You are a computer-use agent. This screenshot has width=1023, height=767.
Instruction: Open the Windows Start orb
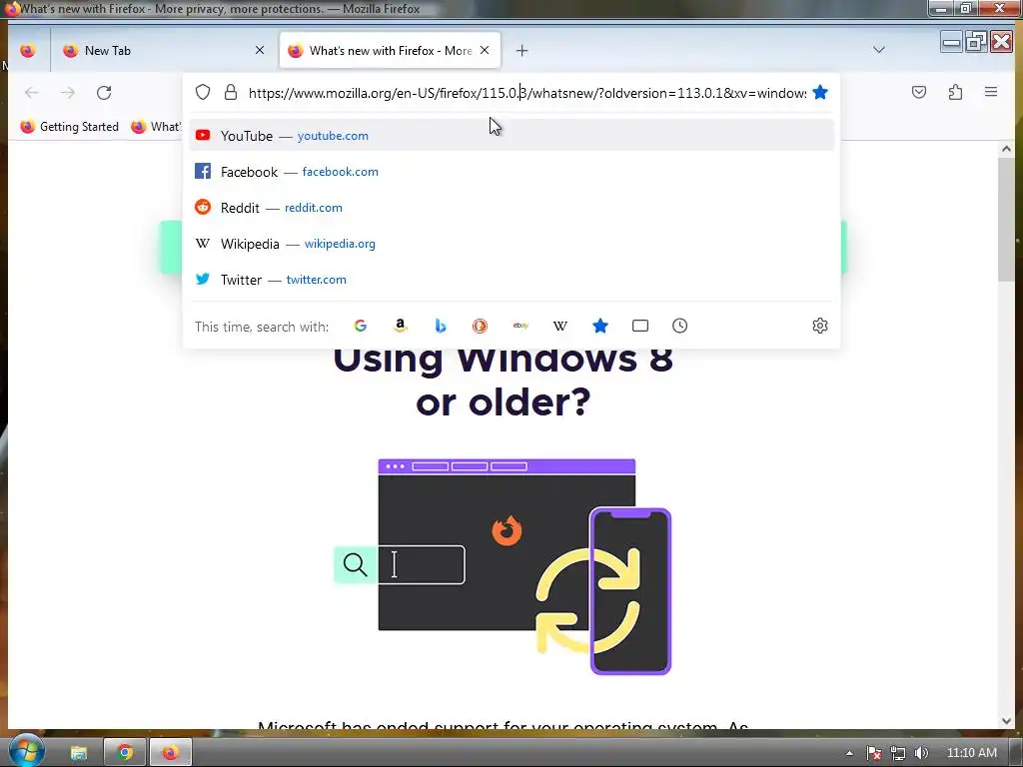click(26, 750)
